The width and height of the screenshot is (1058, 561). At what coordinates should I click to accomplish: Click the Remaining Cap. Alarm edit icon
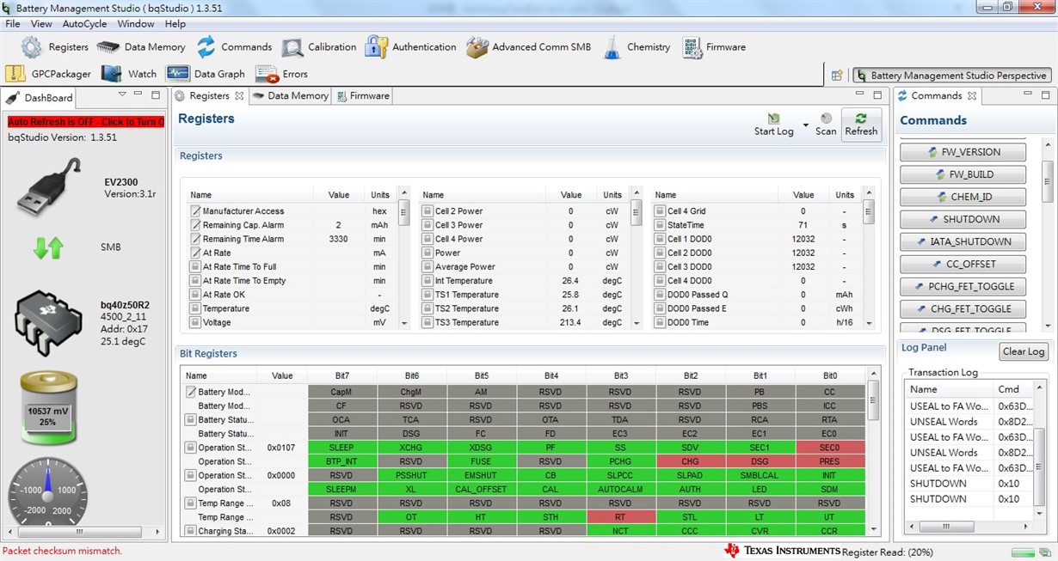pyautogui.click(x=195, y=225)
